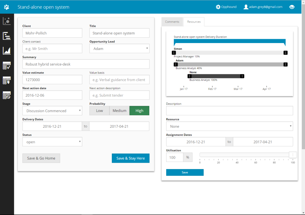
Task: Click the None resource bar right handle
Action: coord(242,76)
